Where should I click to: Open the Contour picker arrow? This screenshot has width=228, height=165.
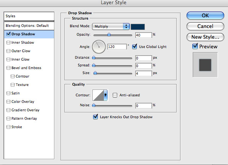point(105,95)
